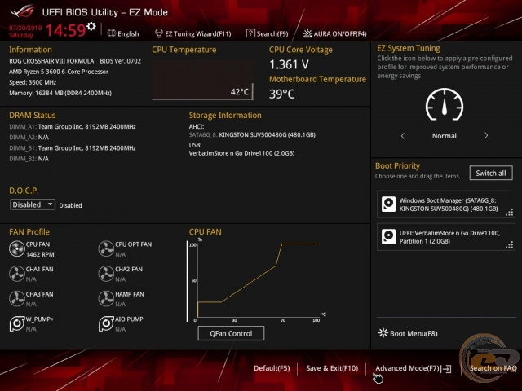The height and width of the screenshot is (391, 522).
Task: Click the ROG logo in header
Action: pos(22,12)
